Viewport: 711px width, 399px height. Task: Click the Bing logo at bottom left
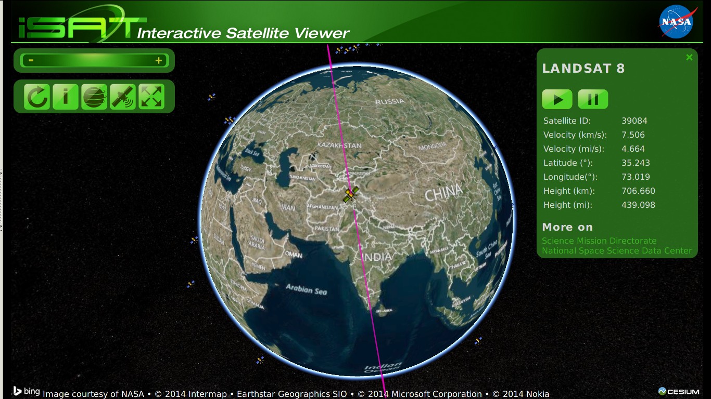(x=24, y=391)
